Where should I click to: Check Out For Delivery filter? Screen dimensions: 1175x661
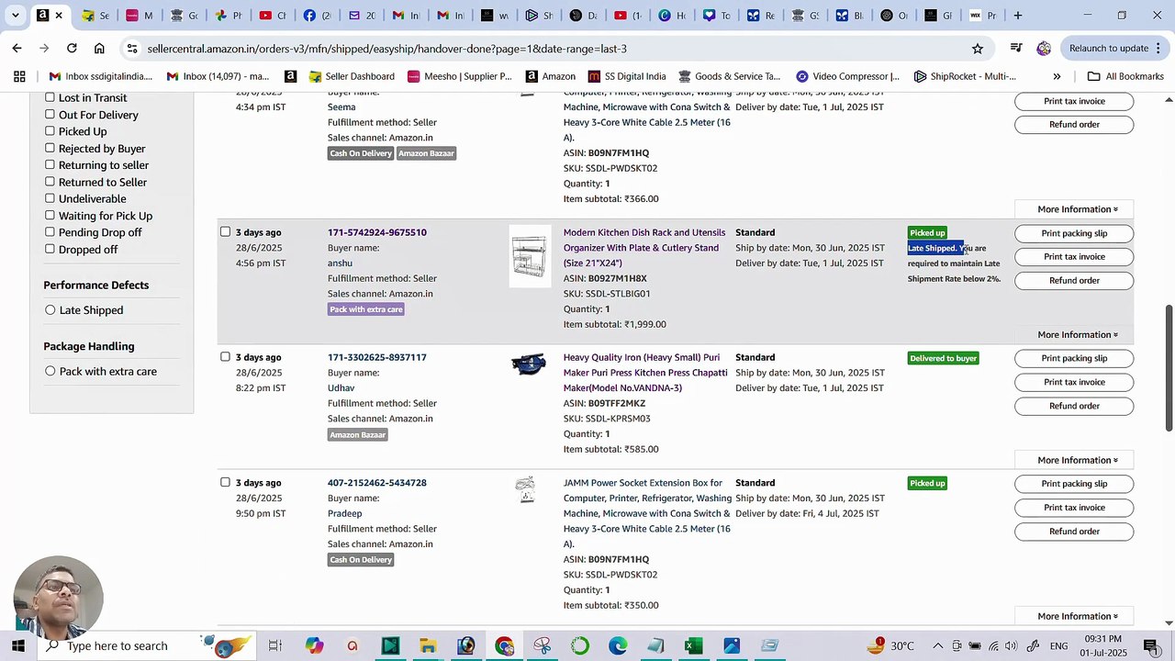point(50,114)
